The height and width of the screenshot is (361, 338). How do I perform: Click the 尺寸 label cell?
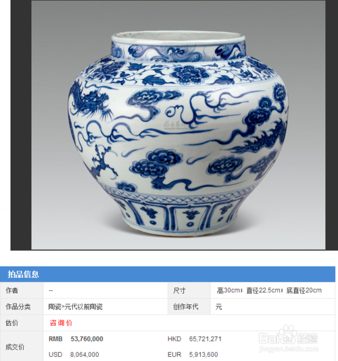coord(189,291)
